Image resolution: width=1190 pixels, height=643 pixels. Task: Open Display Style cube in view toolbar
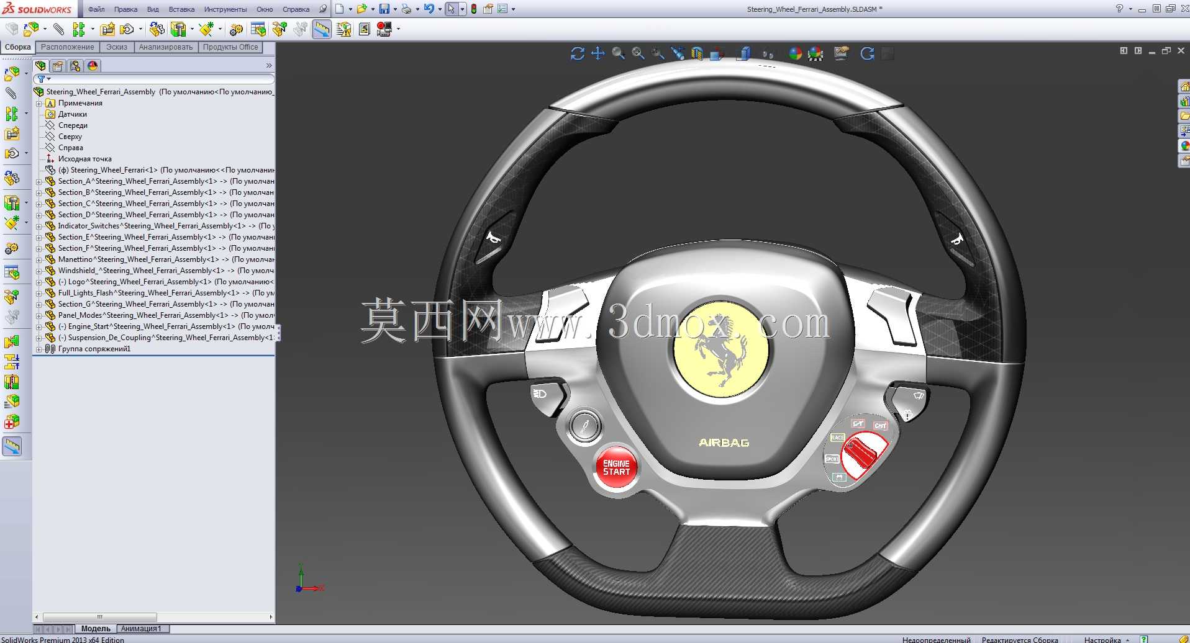click(744, 53)
